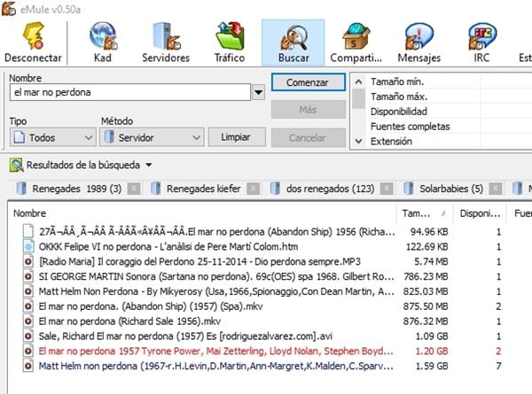This screenshot has height=394, width=532.
Task: Click media icon of Matt Helm 1.59 GB
Action: click(28, 366)
